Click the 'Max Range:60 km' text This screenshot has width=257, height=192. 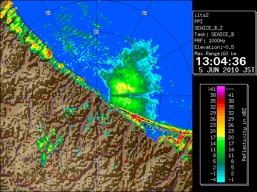click(x=216, y=54)
